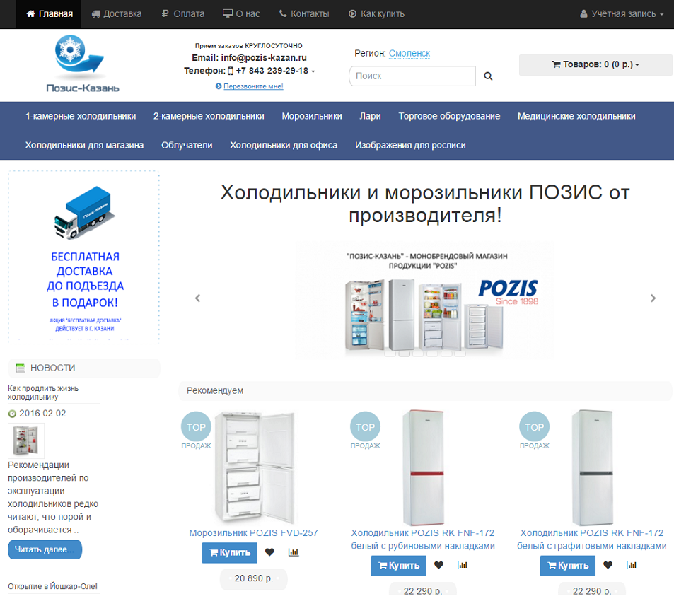674x606 pixels.
Task: Add Морозильник FVD-257 to wishlist heart
Action: (x=269, y=552)
